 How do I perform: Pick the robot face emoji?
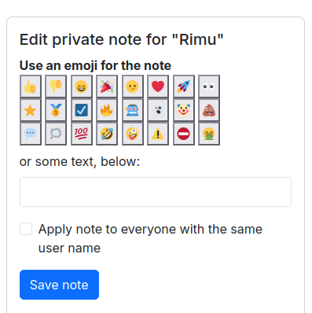pos(133,110)
